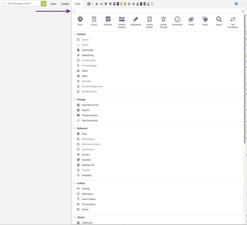Select Sentence Diagrammer in the Content list
The height and width of the screenshot is (225, 247).
[x=90, y=87]
